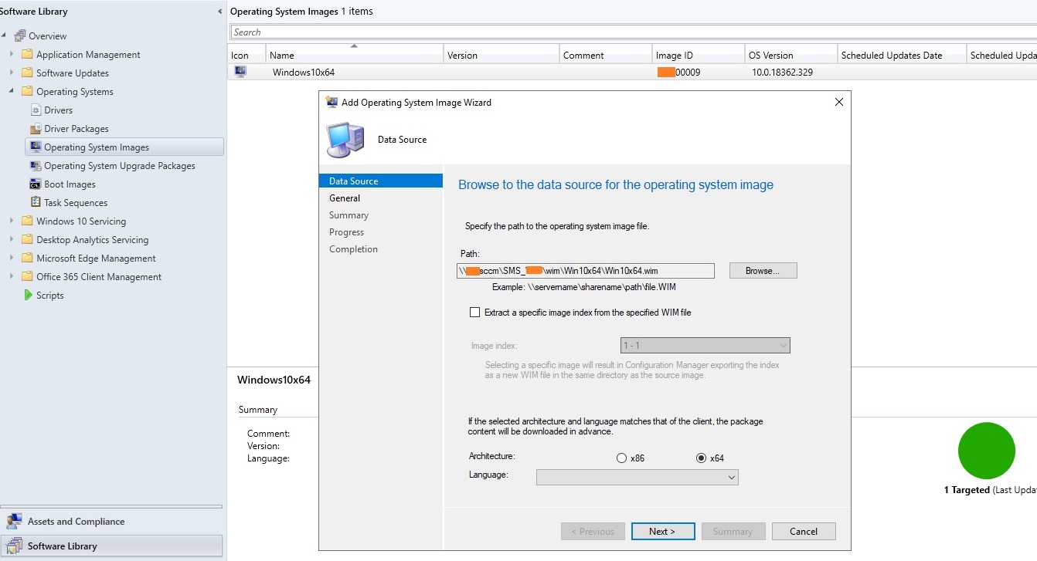Click the Drivers node icon
Viewport: 1037px width, 561px height.
click(36, 110)
